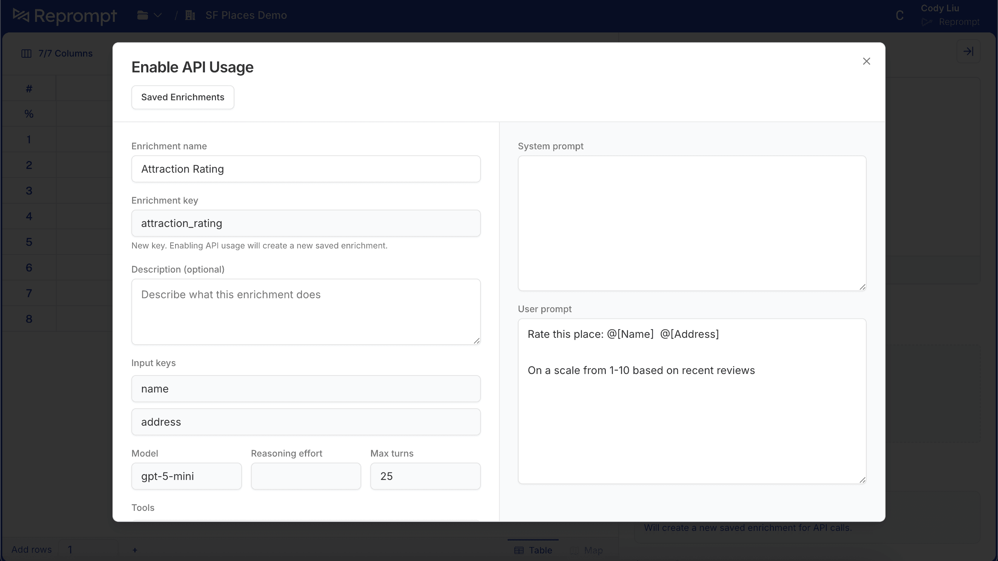
Task: Edit the Attraction Rating enrichment name field
Action: 306,169
